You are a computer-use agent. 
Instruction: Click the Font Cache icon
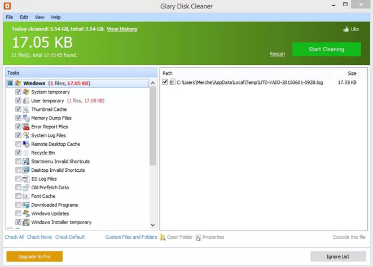[26, 196]
